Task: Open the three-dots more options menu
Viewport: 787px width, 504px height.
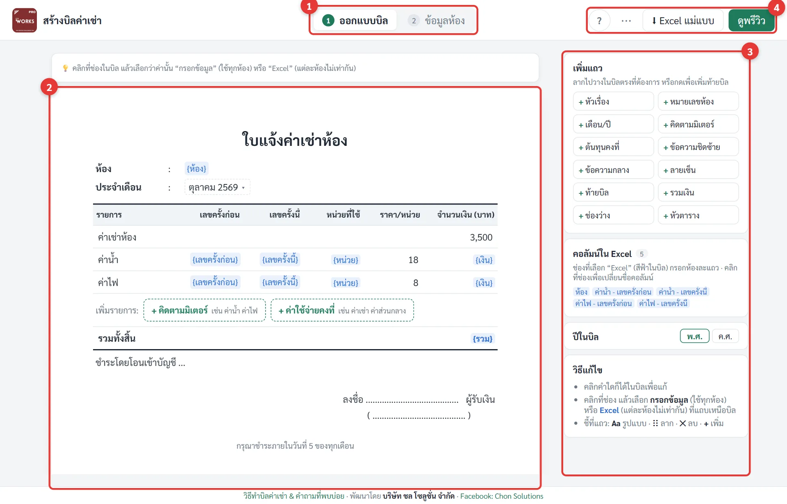Action: click(x=626, y=20)
